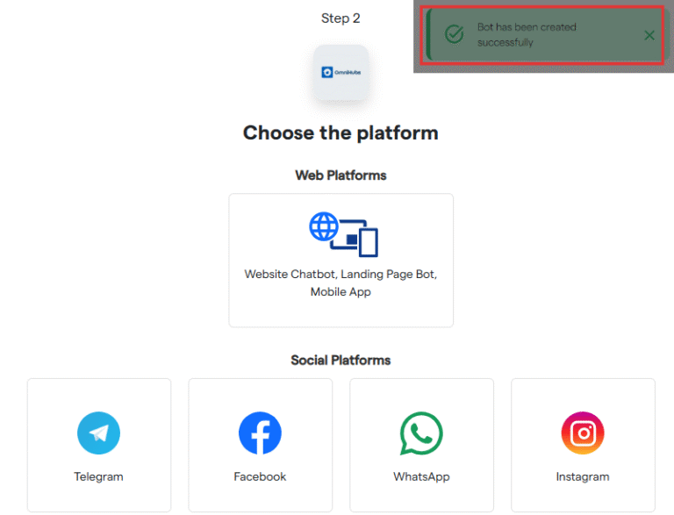
Task: Click the WhatsApp text label
Action: pyautogui.click(x=421, y=477)
